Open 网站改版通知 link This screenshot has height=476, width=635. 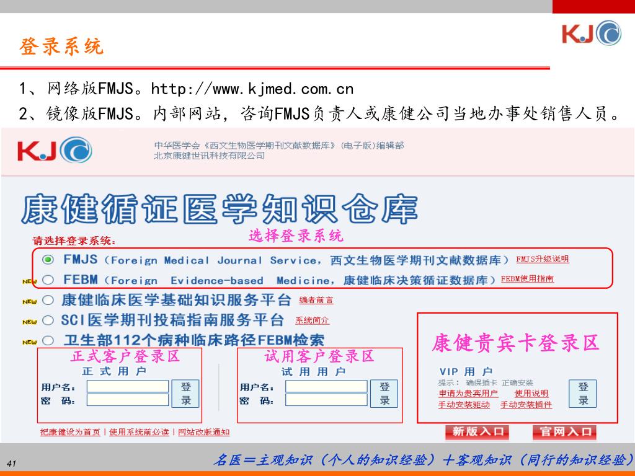pos(203,432)
